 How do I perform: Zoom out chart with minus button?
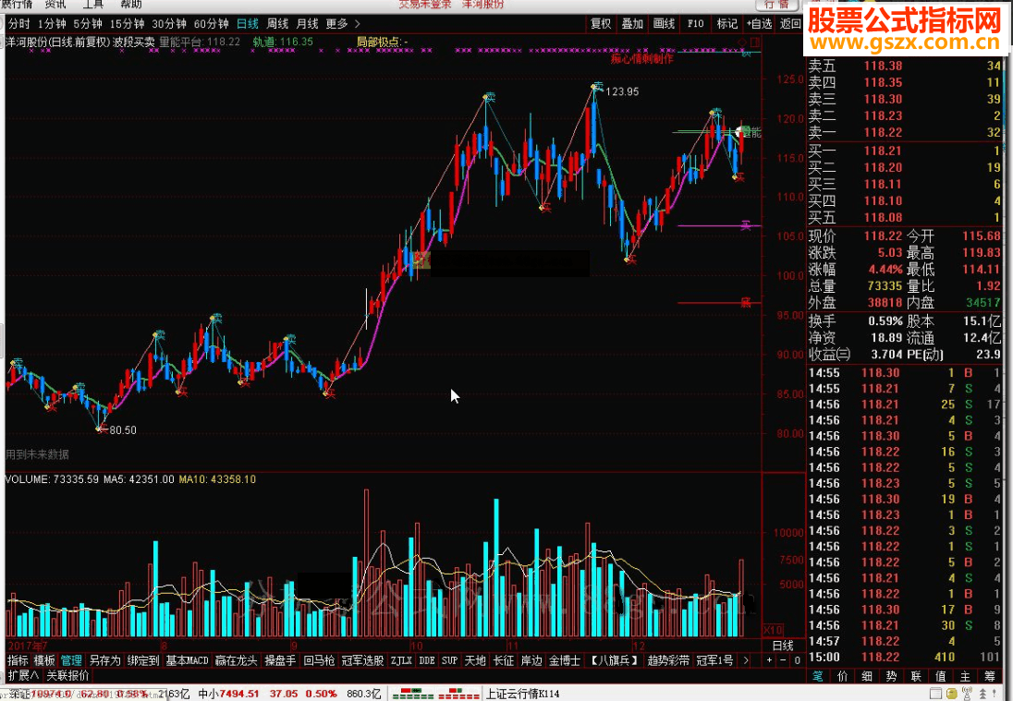tap(783, 660)
